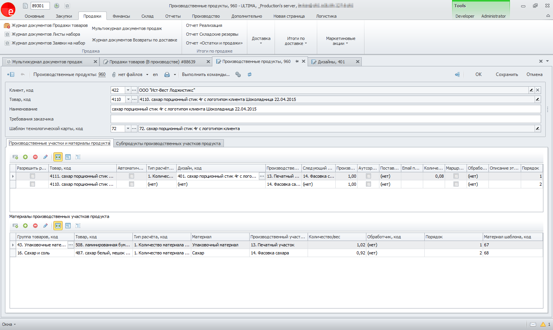The height and width of the screenshot is (330, 553).
Task: Tick 'Автоматич...' checkbox in row 4110
Action: 131,184
